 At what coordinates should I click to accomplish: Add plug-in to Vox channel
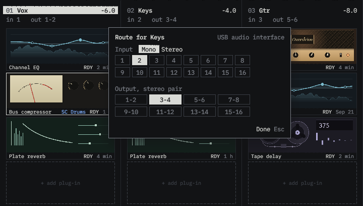[x=60, y=183]
